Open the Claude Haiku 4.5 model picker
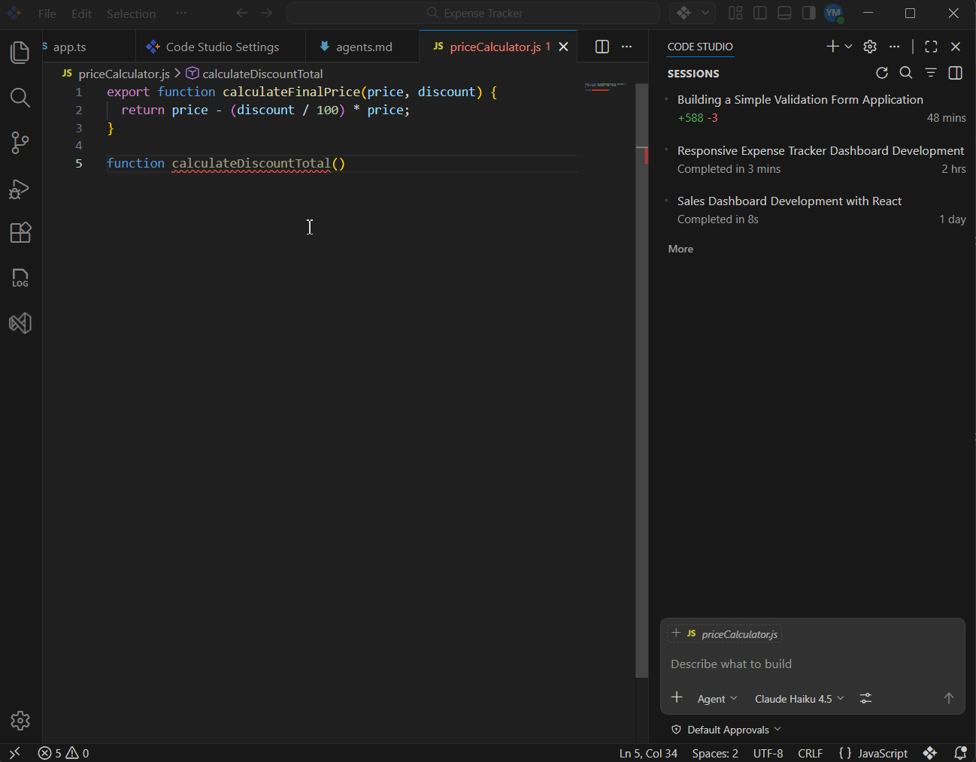This screenshot has width=976, height=762. [799, 699]
